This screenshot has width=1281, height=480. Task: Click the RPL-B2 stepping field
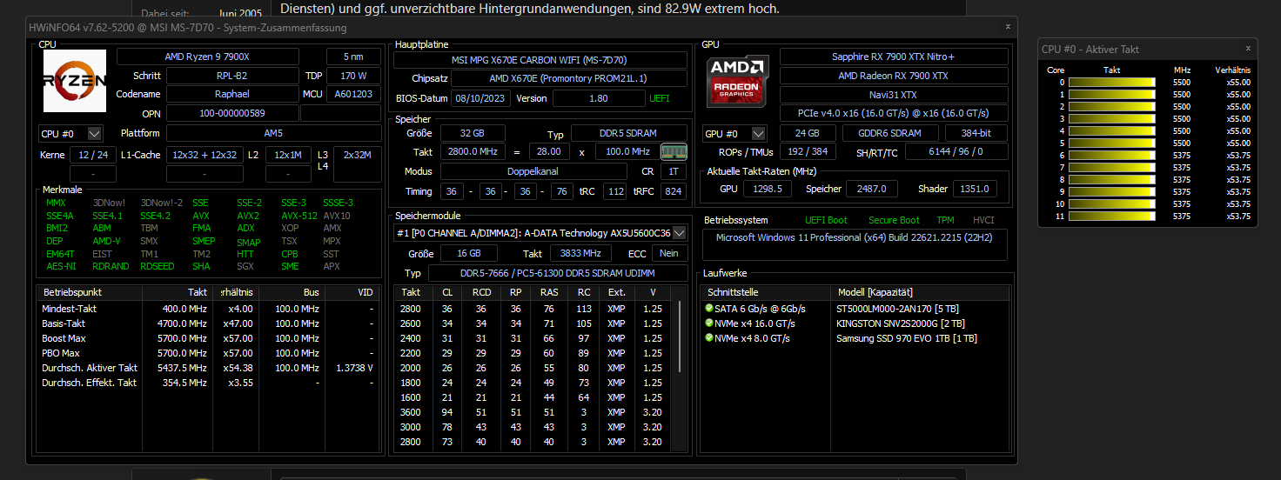pos(231,76)
